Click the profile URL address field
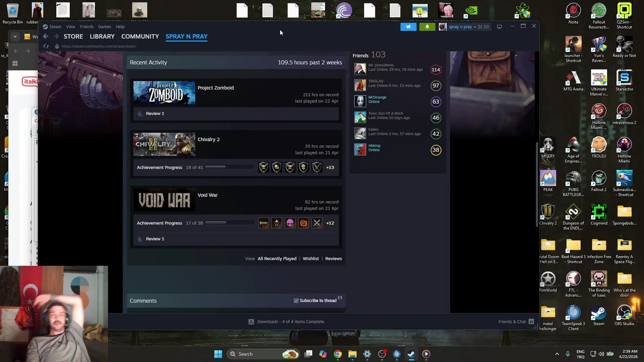Screen dimensions: 644x362 [99, 46]
